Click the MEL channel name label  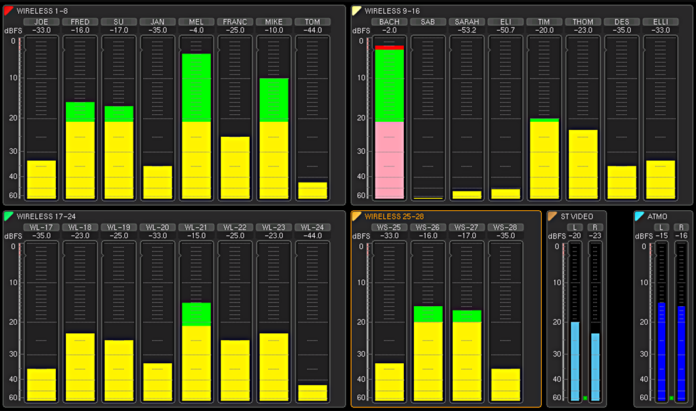196,22
